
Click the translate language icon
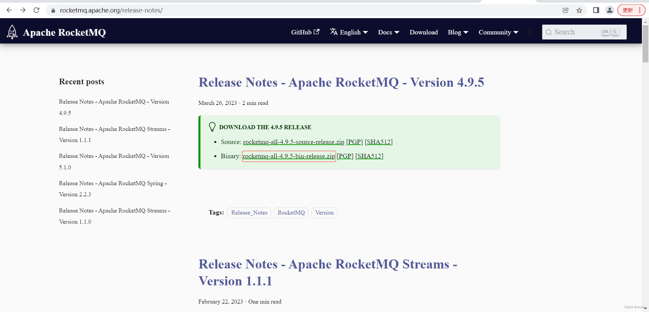pos(334,32)
